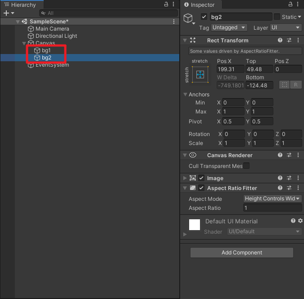Expand the Image component
The height and width of the screenshot is (299, 304).
[185, 178]
